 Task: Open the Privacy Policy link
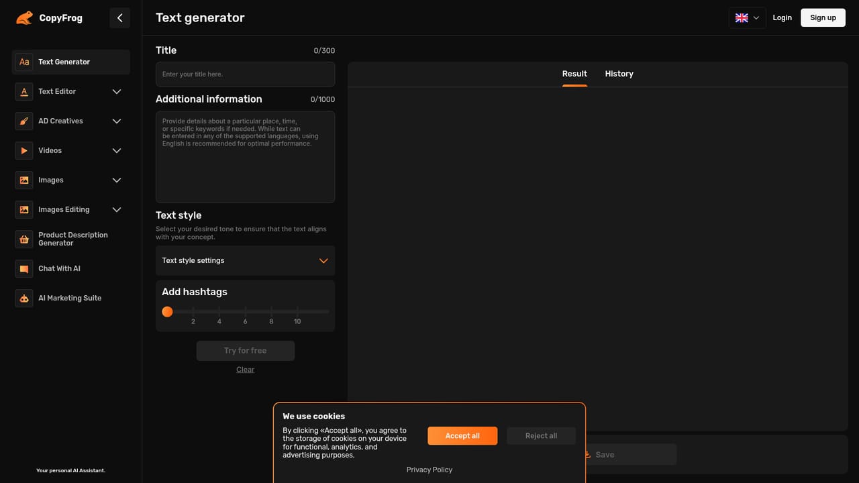click(429, 470)
